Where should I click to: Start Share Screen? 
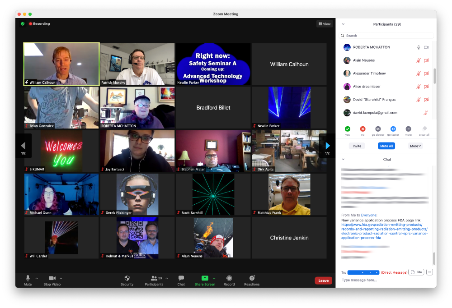205,278
